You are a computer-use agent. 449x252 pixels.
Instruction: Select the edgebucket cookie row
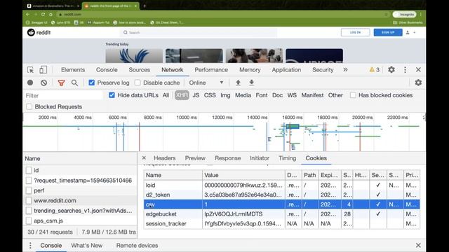[282, 214]
